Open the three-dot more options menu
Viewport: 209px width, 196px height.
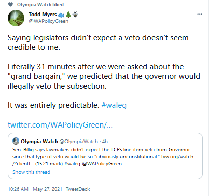click(200, 14)
